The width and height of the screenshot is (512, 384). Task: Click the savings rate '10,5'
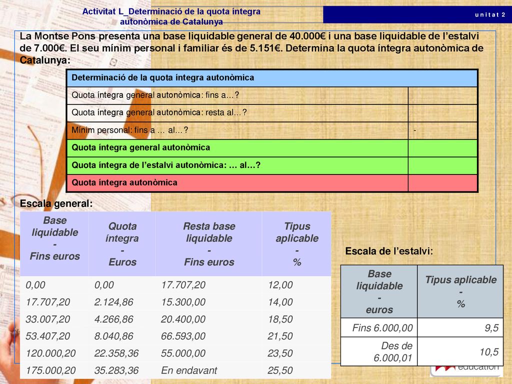[x=489, y=352]
